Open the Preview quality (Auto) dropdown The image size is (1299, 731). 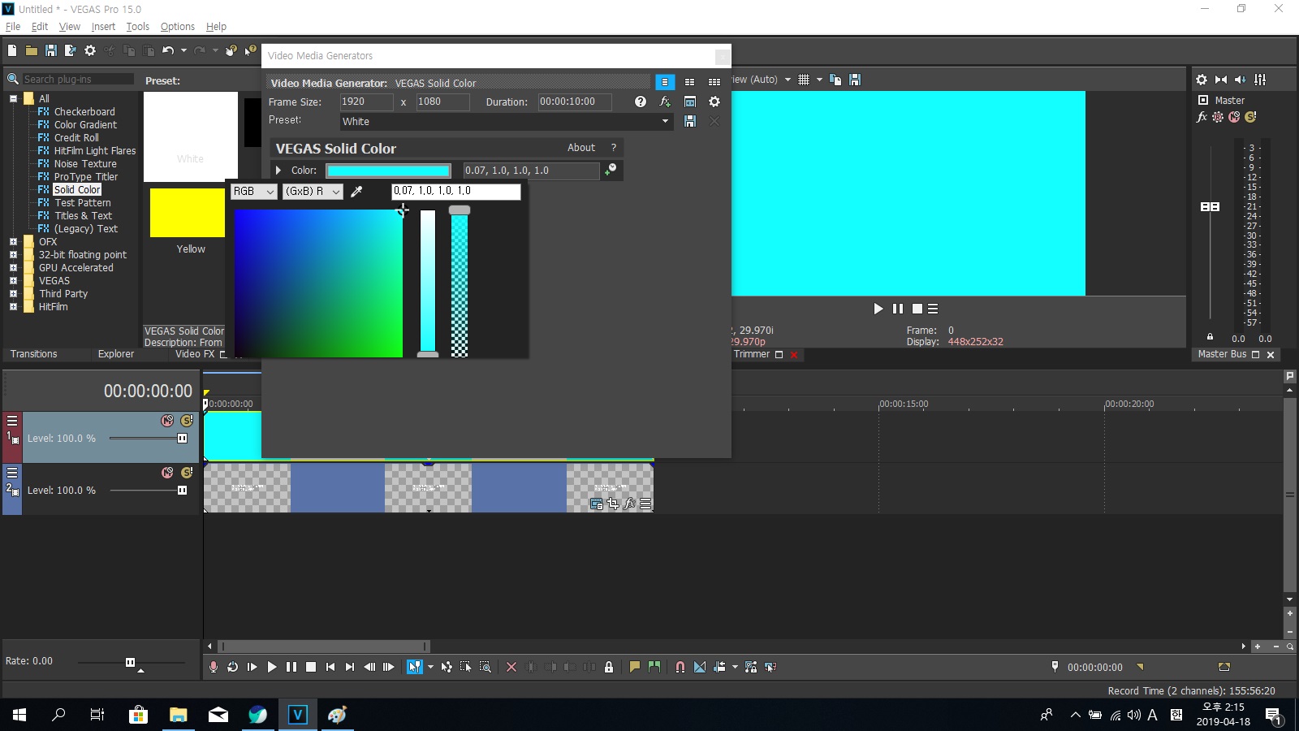click(788, 80)
